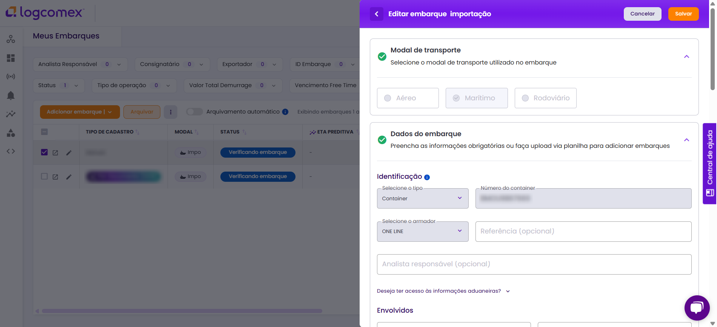Open the Central de ajuda side tab
Image resolution: width=717 pixels, height=327 pixels.
(709, 163)
